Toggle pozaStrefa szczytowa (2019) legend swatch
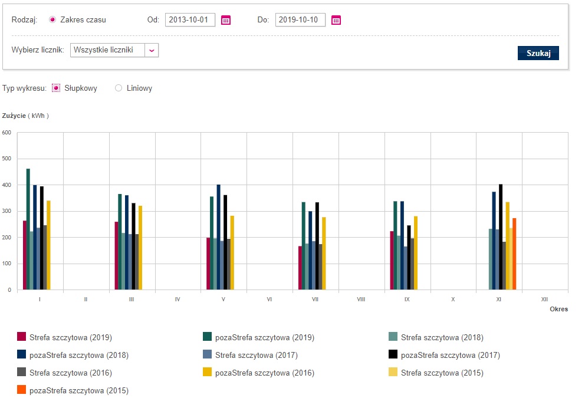Screen dimensions: 585x398 click(x=208, y=337)
